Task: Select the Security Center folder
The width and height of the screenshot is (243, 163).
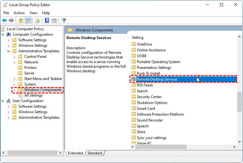Action: [149, 97]
